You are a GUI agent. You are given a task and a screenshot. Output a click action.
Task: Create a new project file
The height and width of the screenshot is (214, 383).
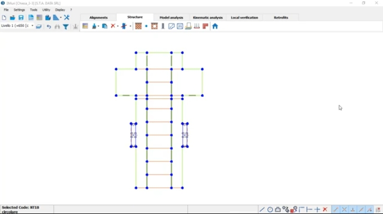point(4,17)
